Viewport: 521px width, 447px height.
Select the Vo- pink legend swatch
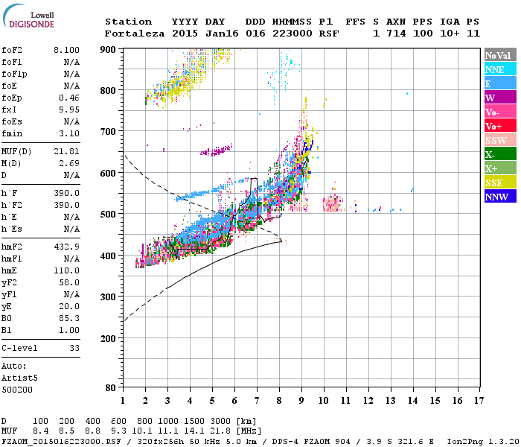click(x=500, y=112)
